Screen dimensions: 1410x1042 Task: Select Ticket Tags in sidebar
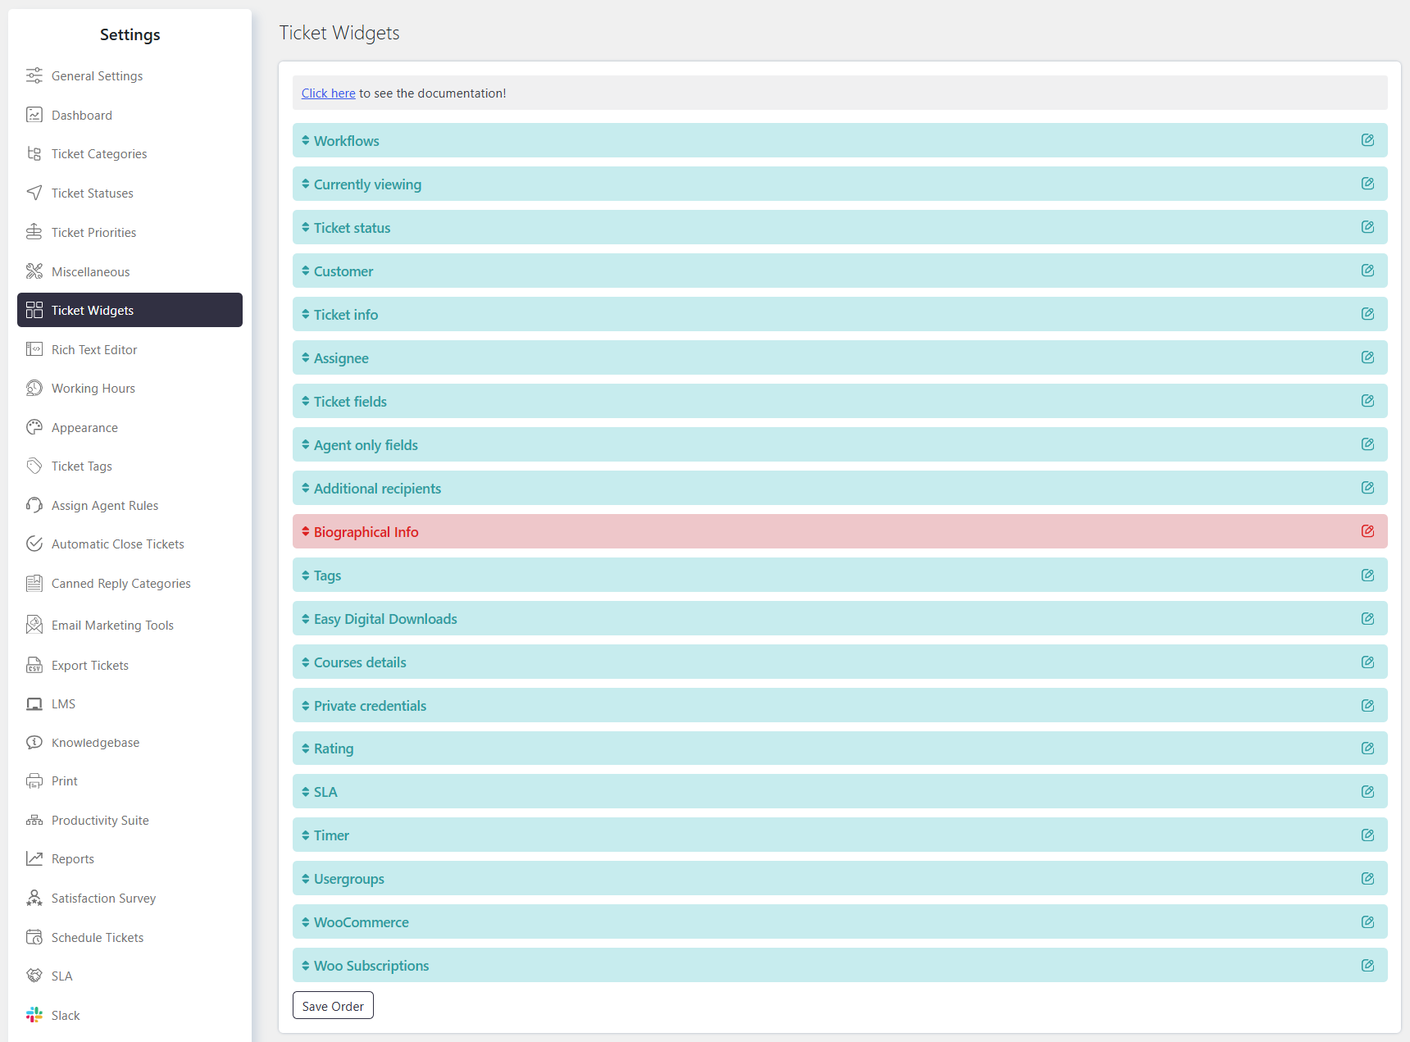pos(130,466)
